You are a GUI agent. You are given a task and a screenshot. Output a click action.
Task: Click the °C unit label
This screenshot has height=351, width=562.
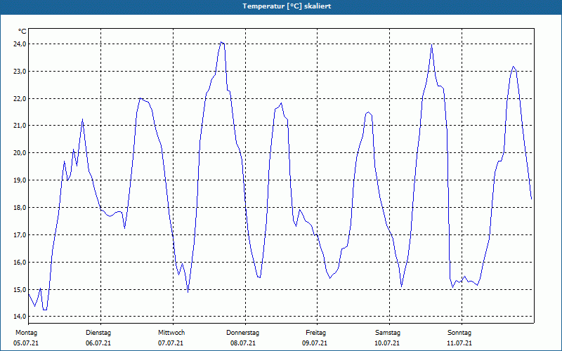(22, 32)
